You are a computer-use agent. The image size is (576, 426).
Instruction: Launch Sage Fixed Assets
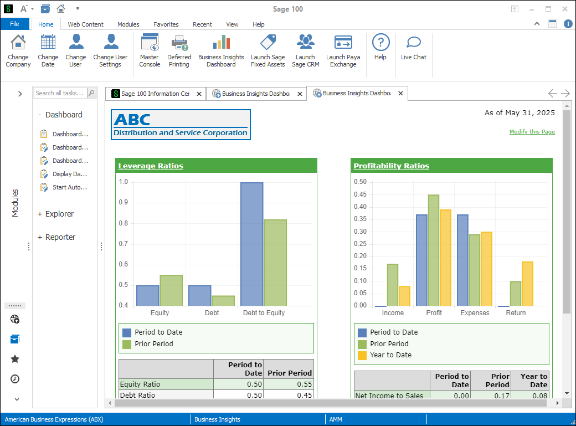click(x=268, y=43)
